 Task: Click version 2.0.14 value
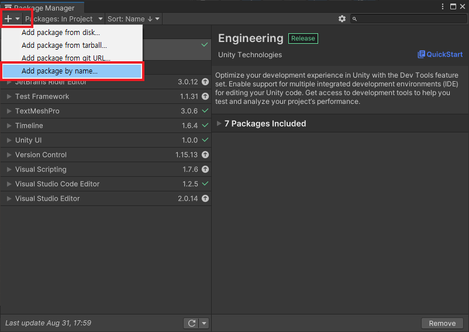tap(188, 198)
